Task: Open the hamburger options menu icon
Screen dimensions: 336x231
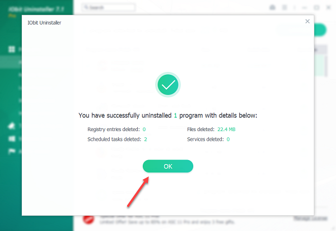Action: tap(285, 7)
